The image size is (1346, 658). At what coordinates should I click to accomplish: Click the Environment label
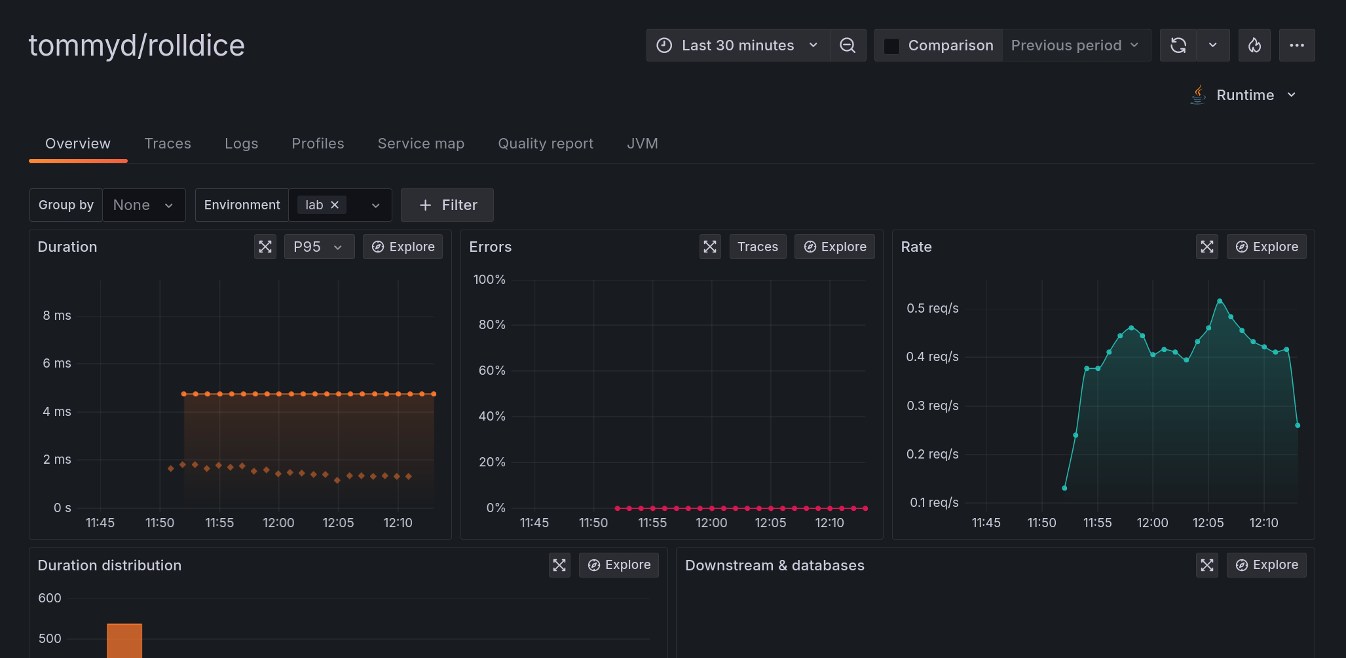(242, 205)
